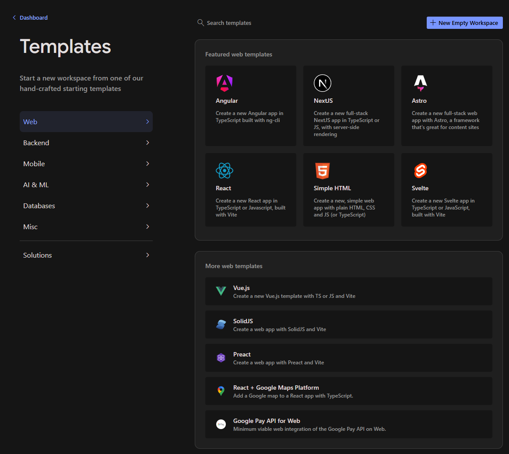Click the Svelte logo icon

(421, 171)
